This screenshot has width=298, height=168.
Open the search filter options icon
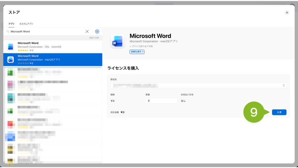(x=97, y=32)
